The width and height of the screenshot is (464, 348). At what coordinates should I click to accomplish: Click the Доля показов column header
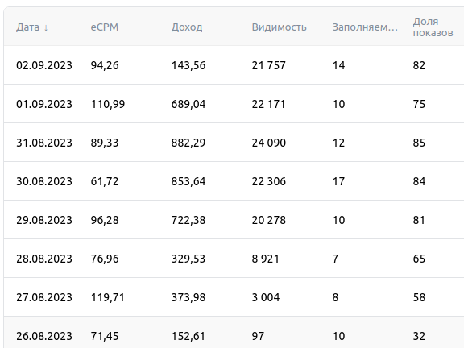(x=433, y=27)
